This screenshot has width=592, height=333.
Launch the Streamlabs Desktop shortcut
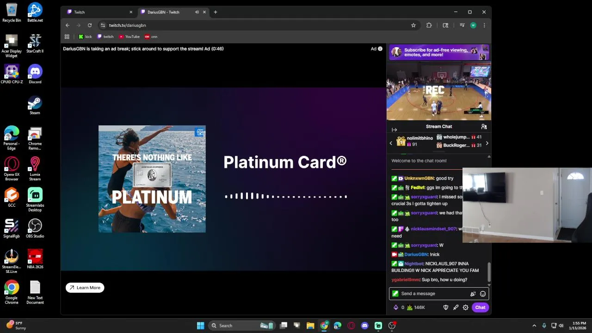[x=35, y=200]
